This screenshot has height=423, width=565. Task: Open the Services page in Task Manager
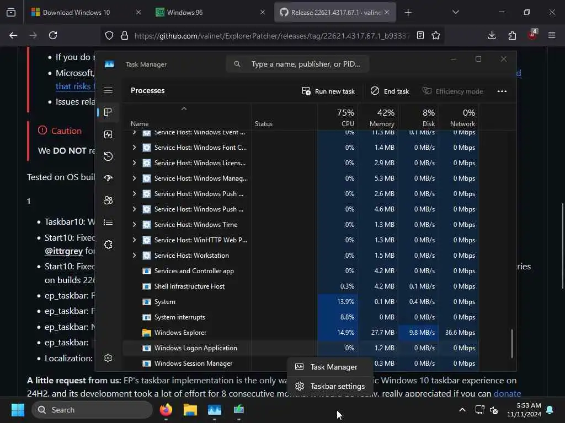pos(108,245)
